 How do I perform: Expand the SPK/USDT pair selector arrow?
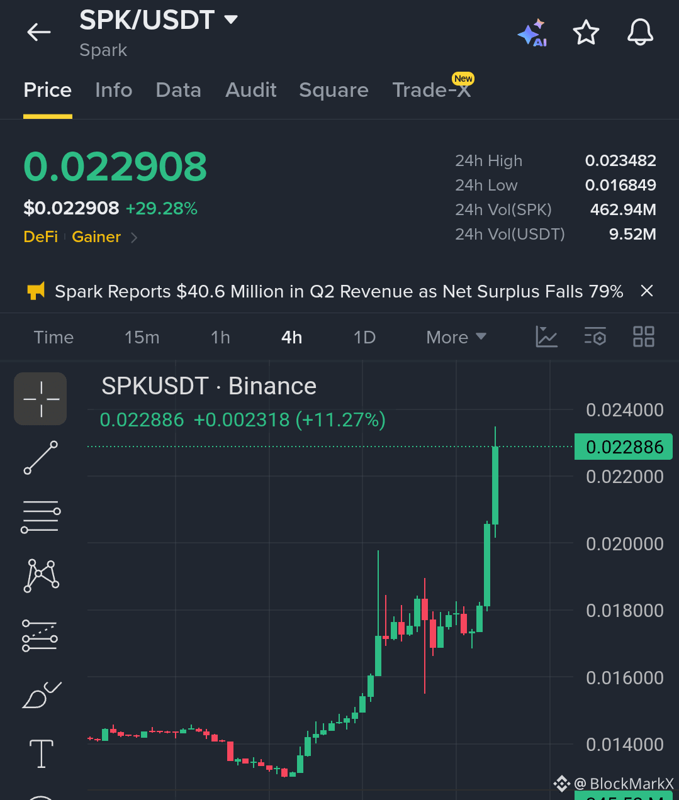click(x=231, y=20)
